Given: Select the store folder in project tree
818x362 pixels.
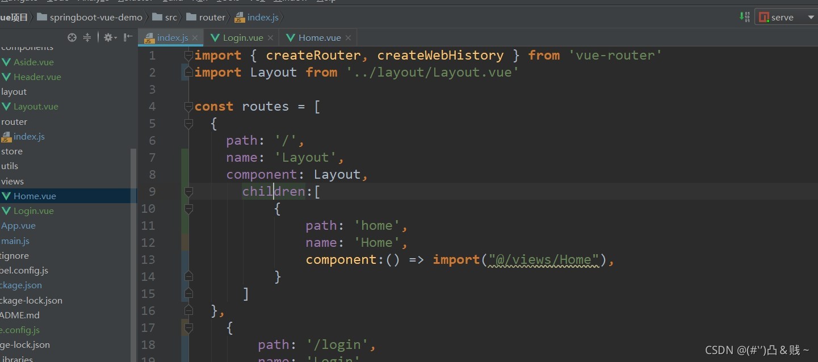Looking at the screenshot, I should point(12,151).
